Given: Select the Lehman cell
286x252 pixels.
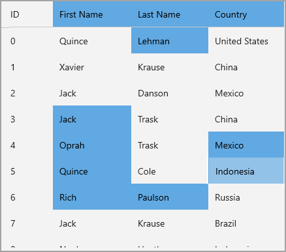Looking at the screenshot, I should click(170, 40).
